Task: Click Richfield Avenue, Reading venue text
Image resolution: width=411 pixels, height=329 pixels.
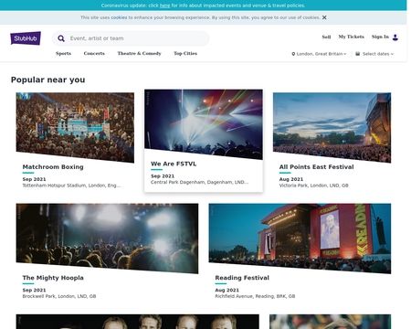Action: (255, 296)
